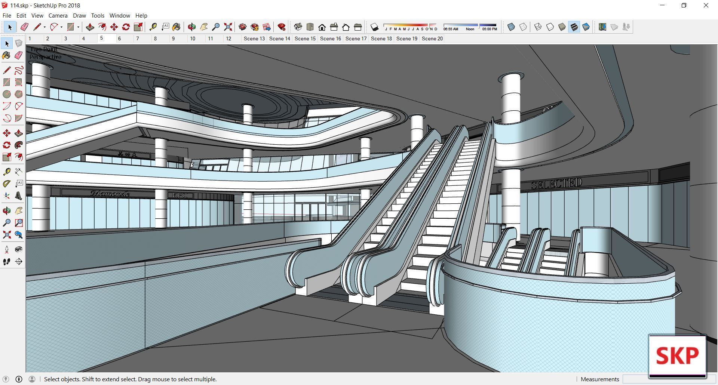
Task: Open Shape tool dropdown arrow
Action: [78, 27]
